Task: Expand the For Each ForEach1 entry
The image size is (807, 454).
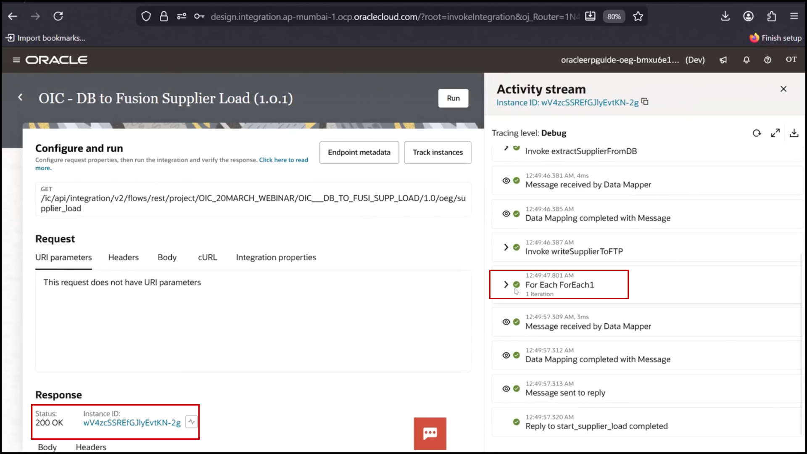Action: (506, 285)
